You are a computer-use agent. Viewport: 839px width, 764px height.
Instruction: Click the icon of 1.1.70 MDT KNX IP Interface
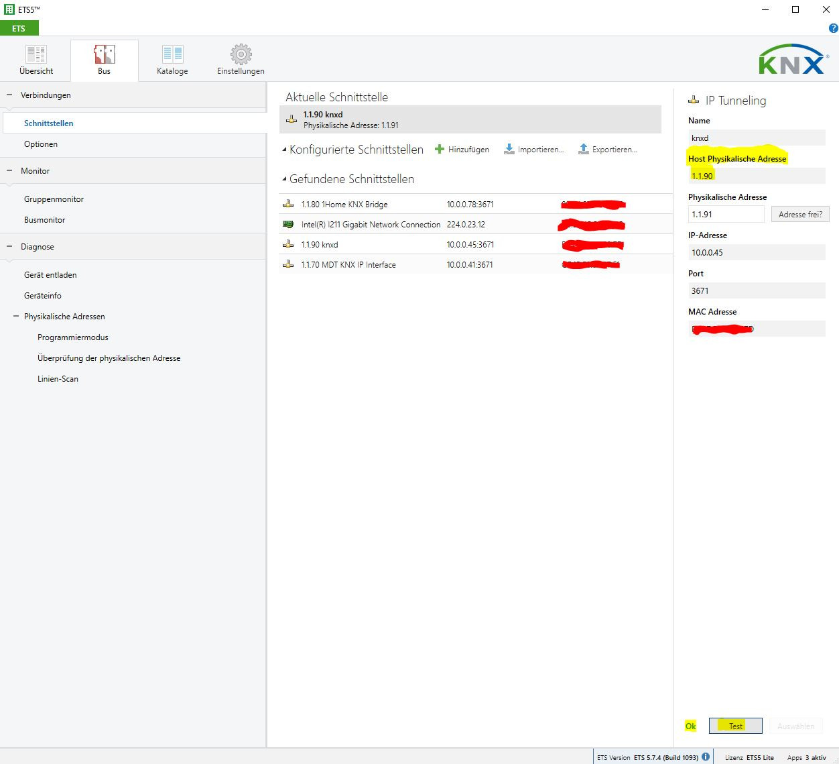(288, 264)
